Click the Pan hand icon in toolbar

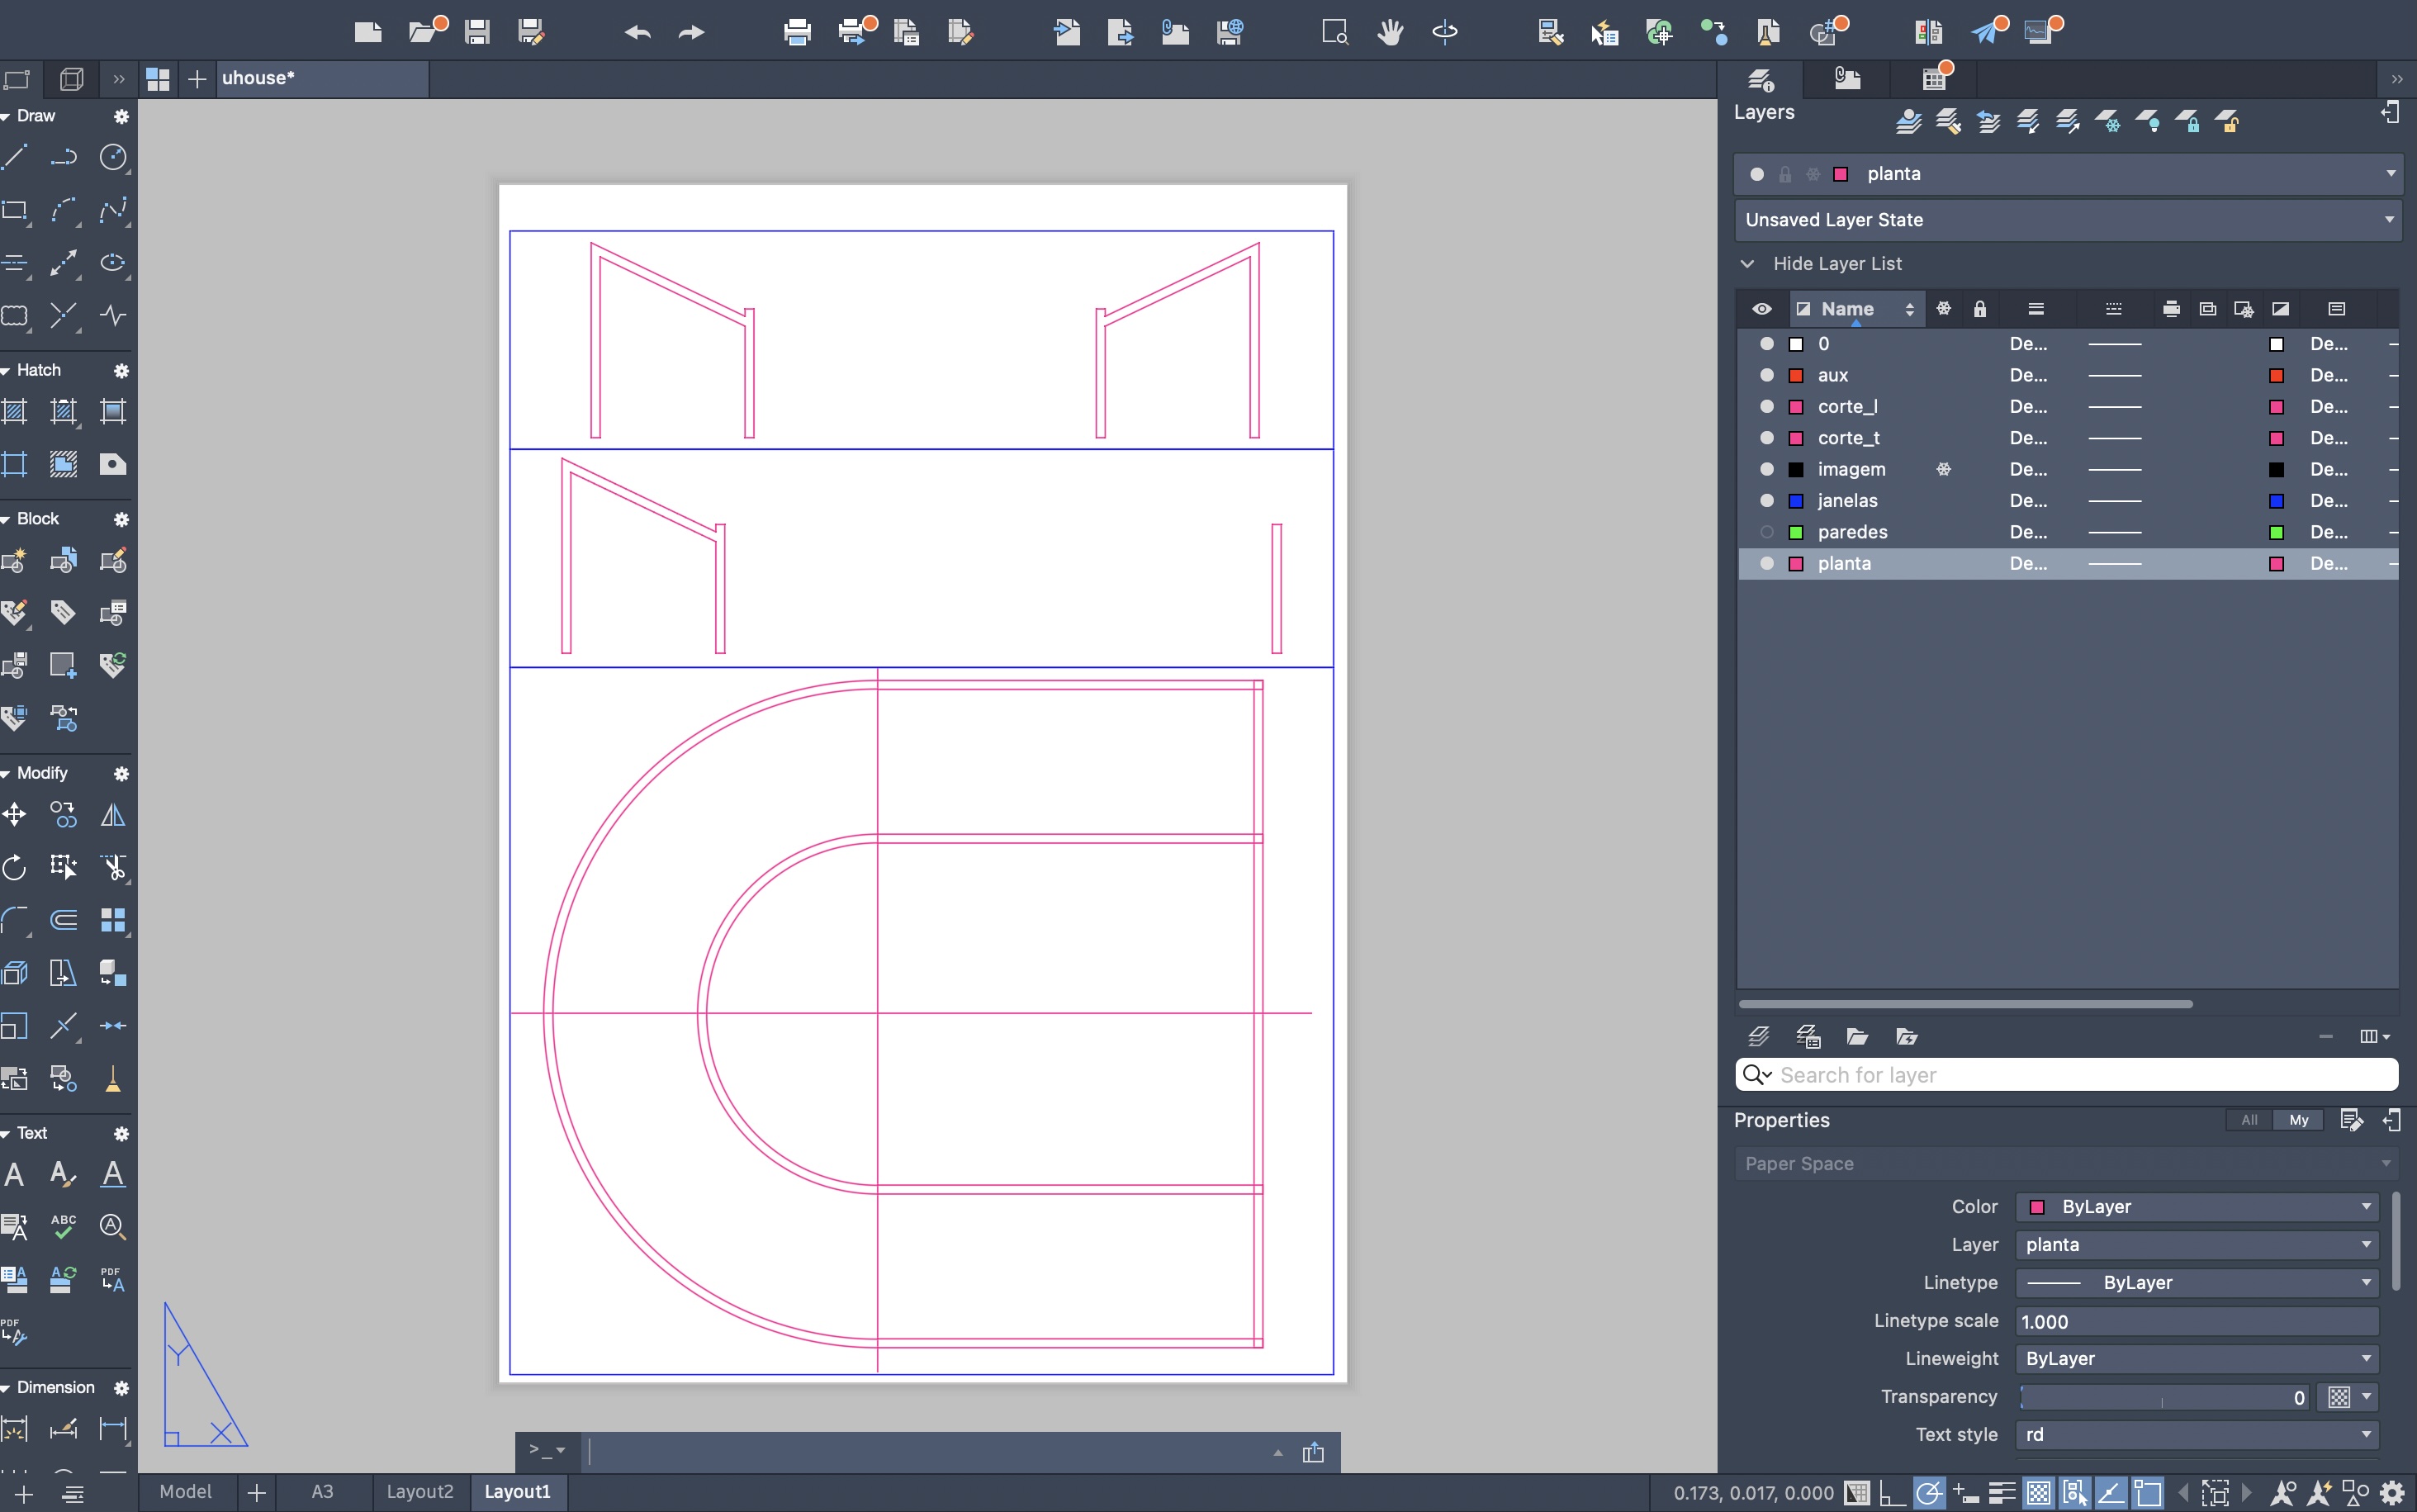tap(1389, 32)
